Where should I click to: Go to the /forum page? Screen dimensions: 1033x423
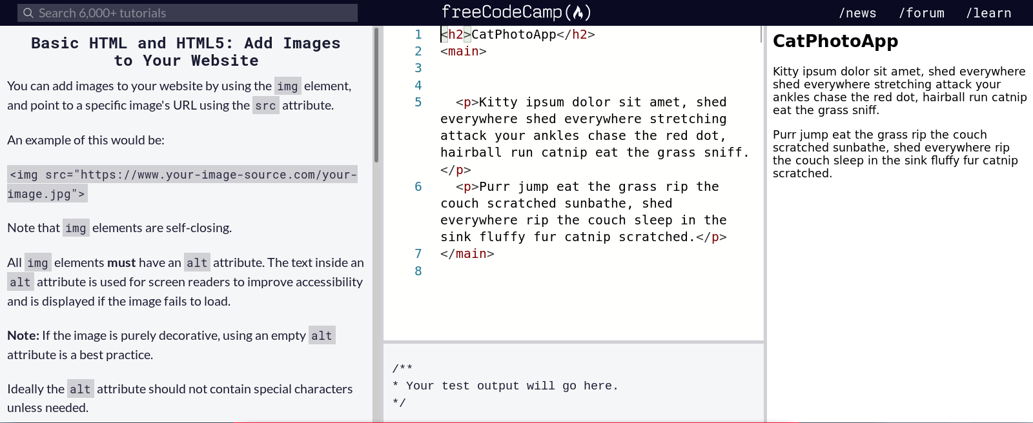point(921,13)
